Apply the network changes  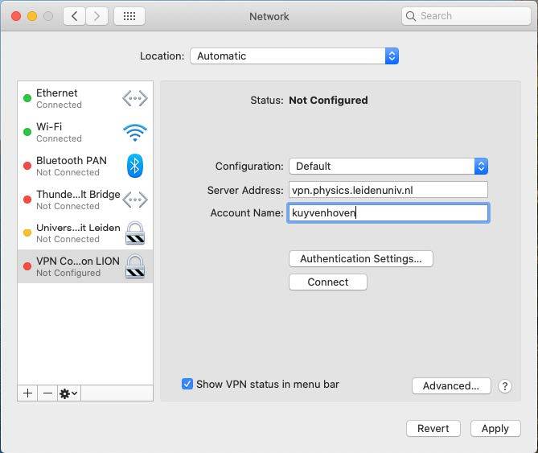click(x=495, y=428)
